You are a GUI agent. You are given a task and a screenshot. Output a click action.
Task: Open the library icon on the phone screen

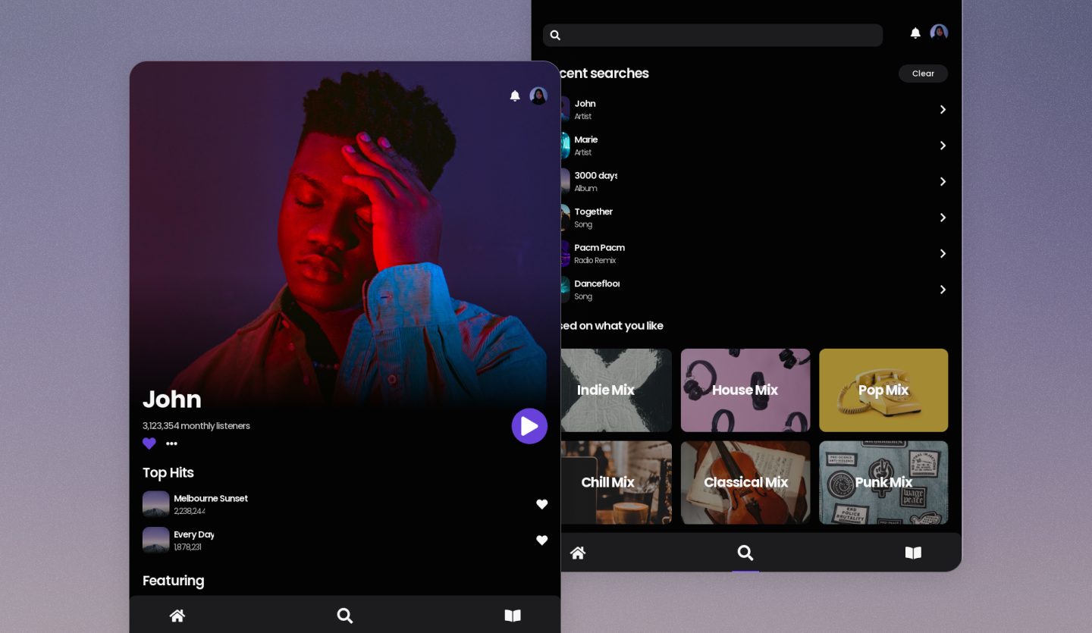[x=513, y=616]
